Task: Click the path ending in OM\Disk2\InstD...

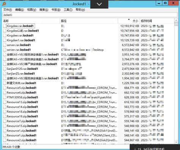Action: 89,140
